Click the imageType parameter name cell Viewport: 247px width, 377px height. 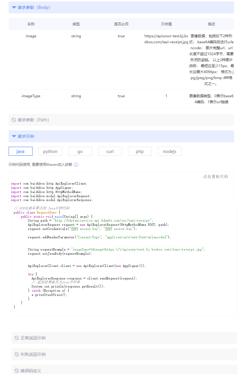31,96
